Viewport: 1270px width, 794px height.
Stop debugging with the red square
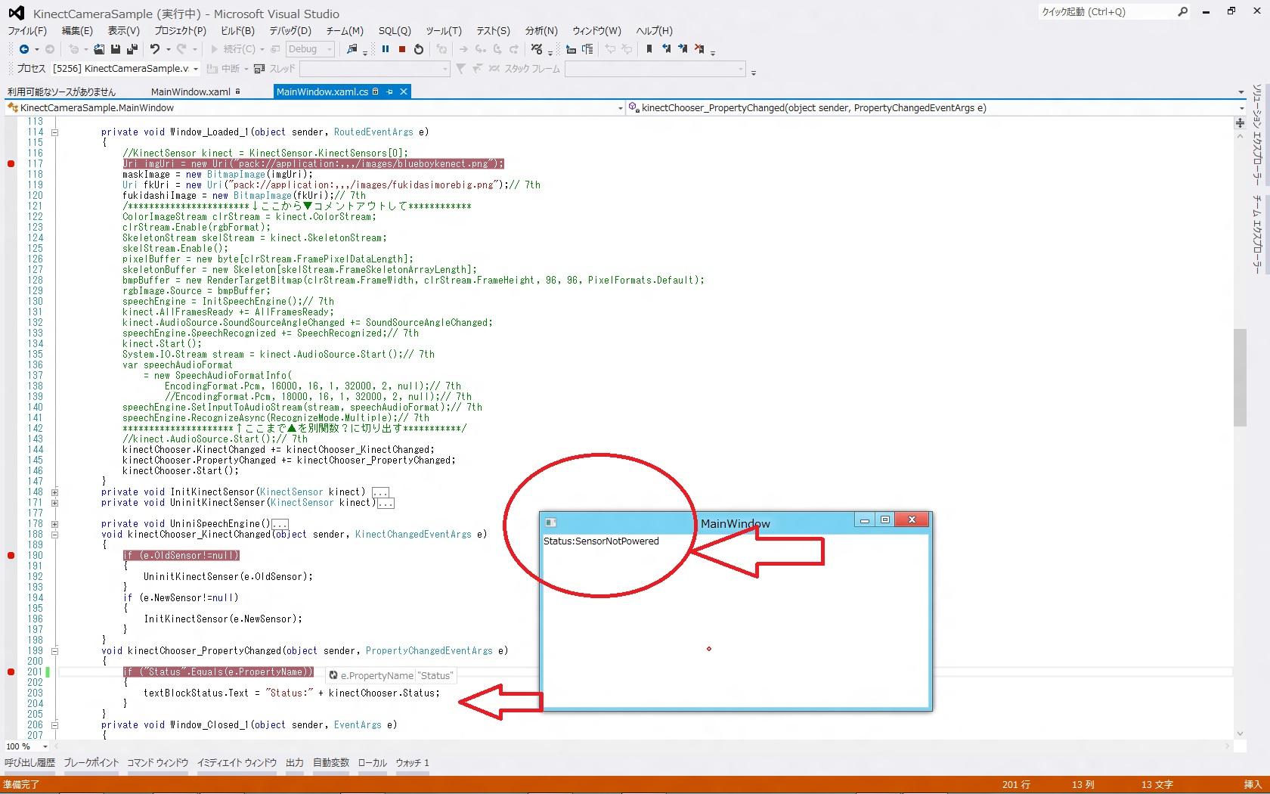tap(402, 49)
